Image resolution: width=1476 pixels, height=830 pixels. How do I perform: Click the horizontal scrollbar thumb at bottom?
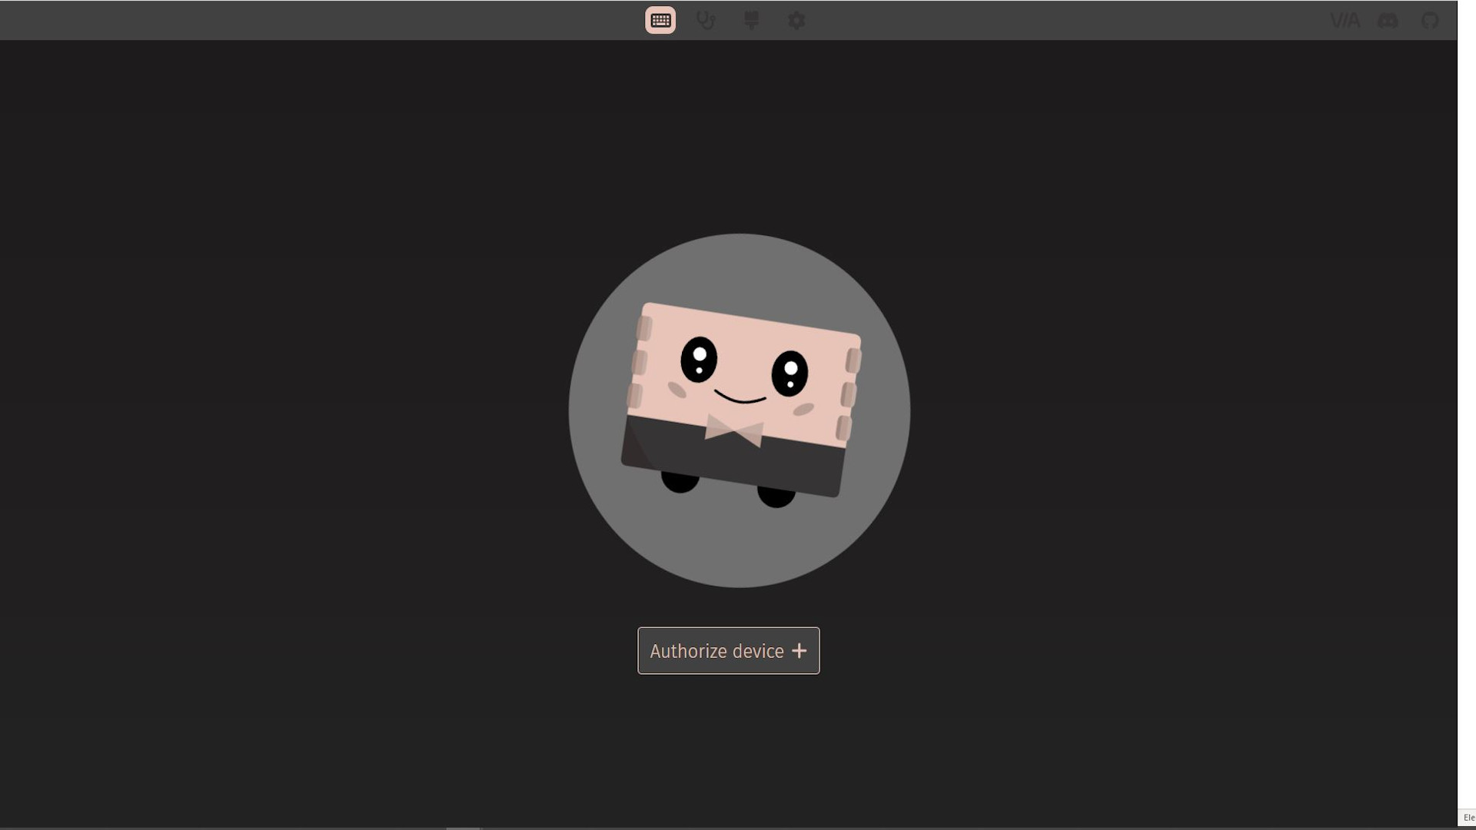[463, 828]
